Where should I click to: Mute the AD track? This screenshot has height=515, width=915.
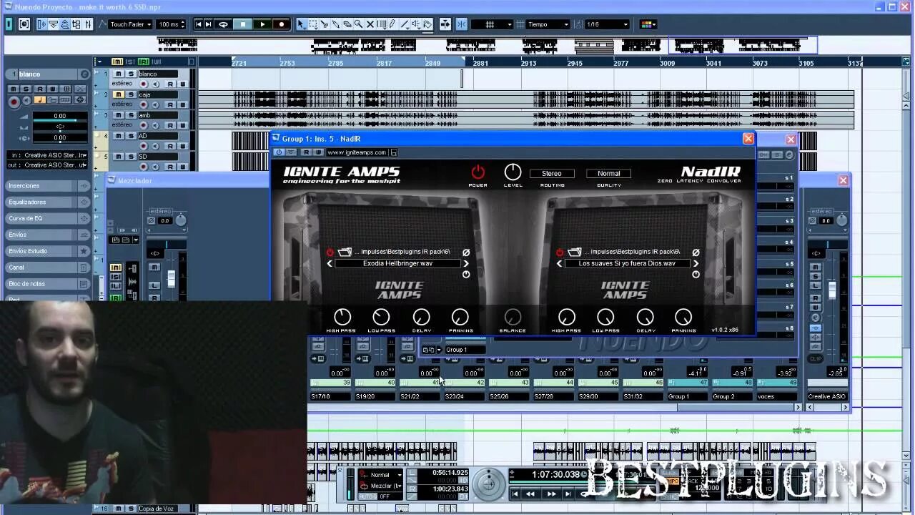(119, 136)
